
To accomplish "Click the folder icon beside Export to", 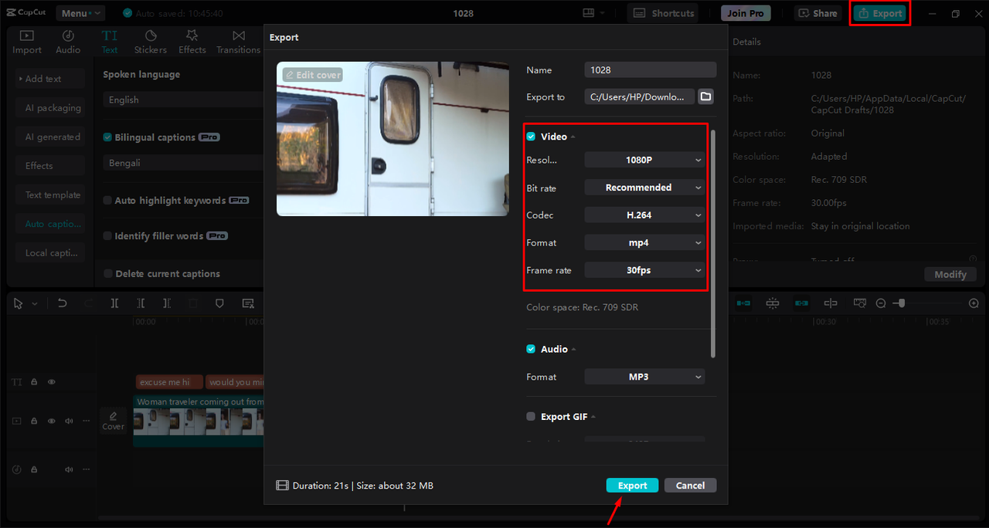I will [x=705, y=96].
